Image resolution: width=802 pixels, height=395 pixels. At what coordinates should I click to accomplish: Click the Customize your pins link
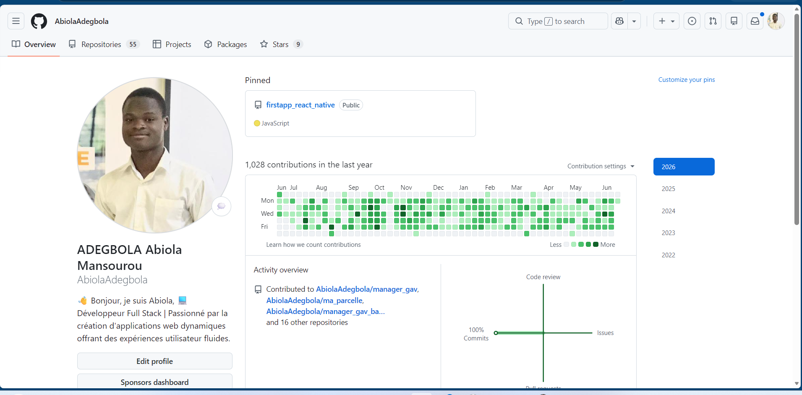(x=687, y=80)
